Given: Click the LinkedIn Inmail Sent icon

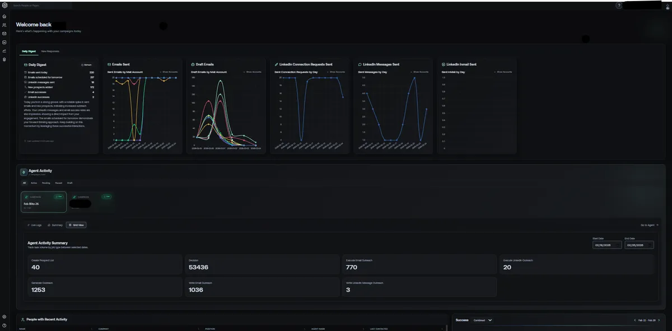Looking at the screenshot, I should (444, 64).
